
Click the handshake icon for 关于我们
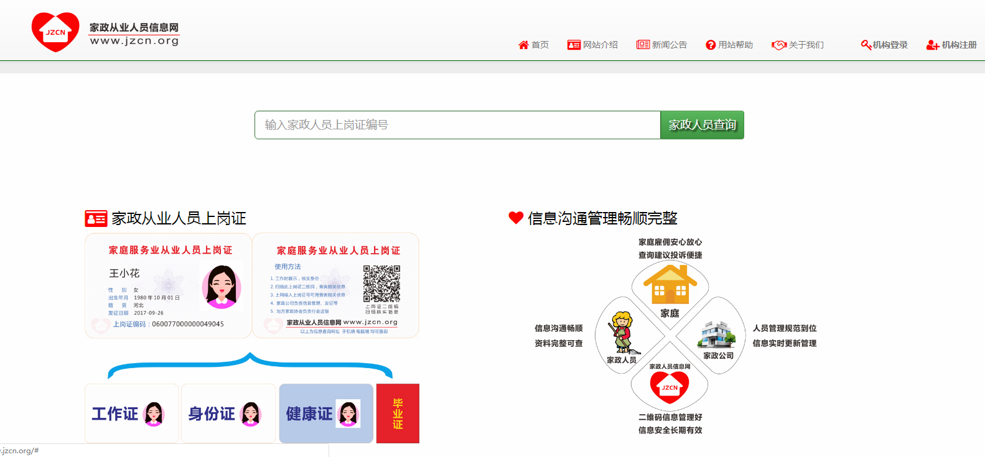pyautogui.click(x=779, y=45)
